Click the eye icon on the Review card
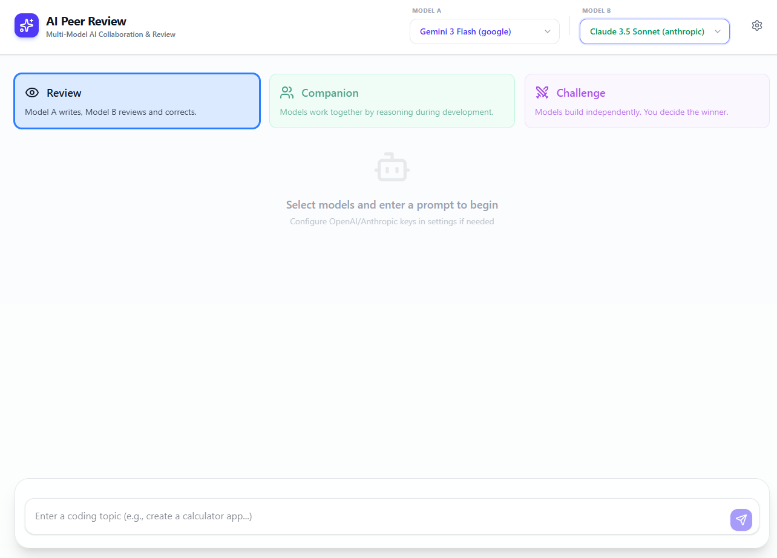 [31, 92]
